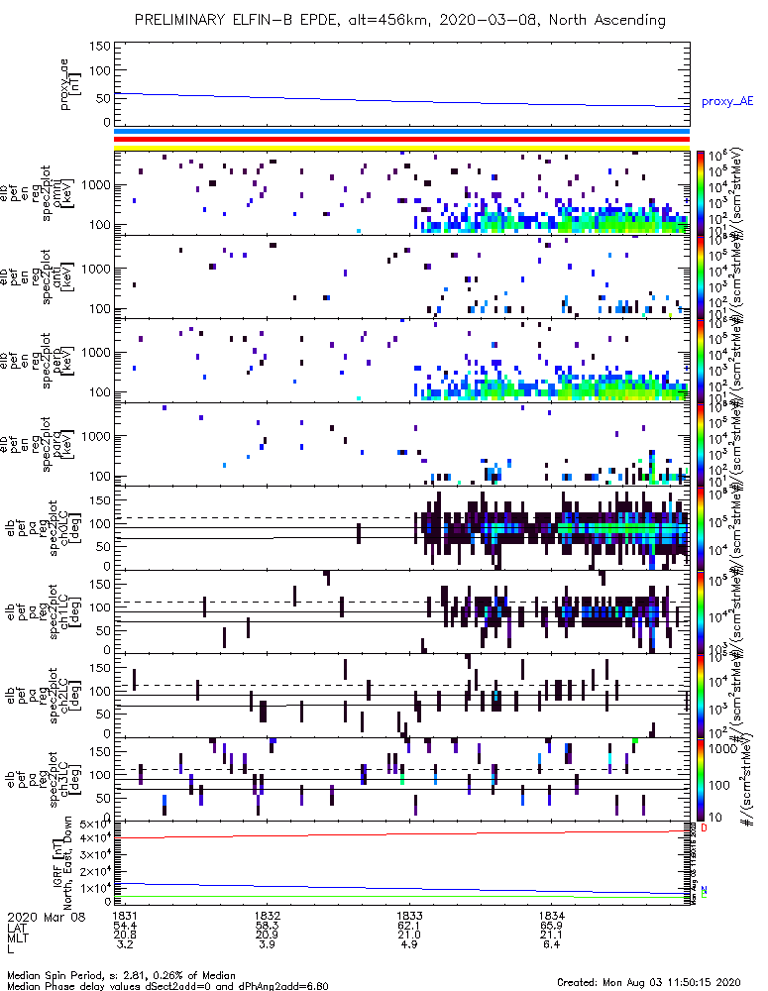Click the ch1LC panel color scale bar
The image size is (768, 991).
[x=700, y=611]
